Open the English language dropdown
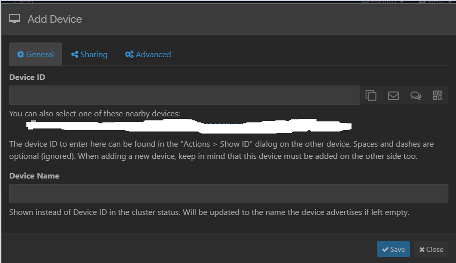The width and height of the screenshot is (456, 263). click(x=383, y=2)
